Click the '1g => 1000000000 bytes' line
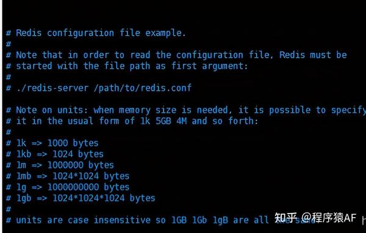The height and width of the screenshot is (233, 366). click(x=68, y=187)
